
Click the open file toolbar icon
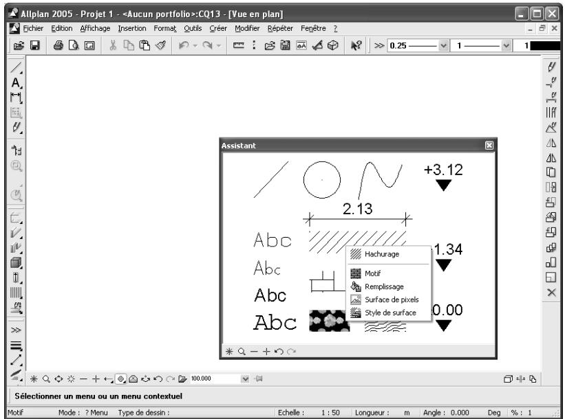coord(19,45)
